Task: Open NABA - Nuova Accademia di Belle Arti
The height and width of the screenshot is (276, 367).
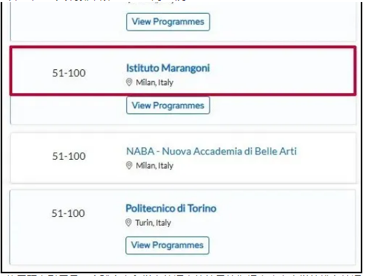Action: 212,151
